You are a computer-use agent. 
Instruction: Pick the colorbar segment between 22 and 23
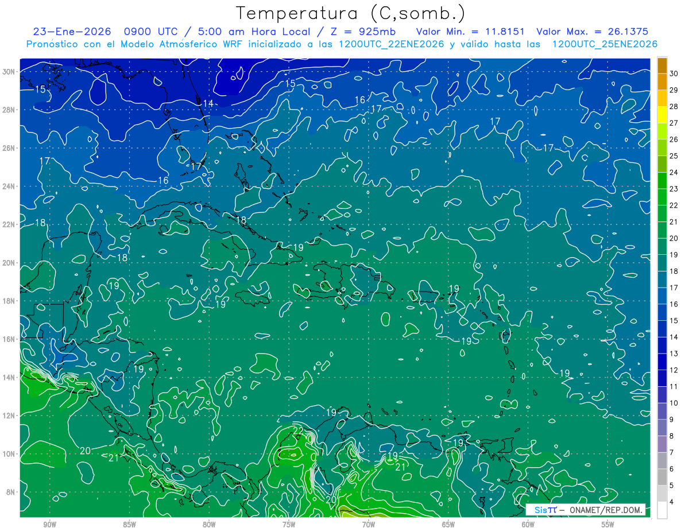[662, 197]
